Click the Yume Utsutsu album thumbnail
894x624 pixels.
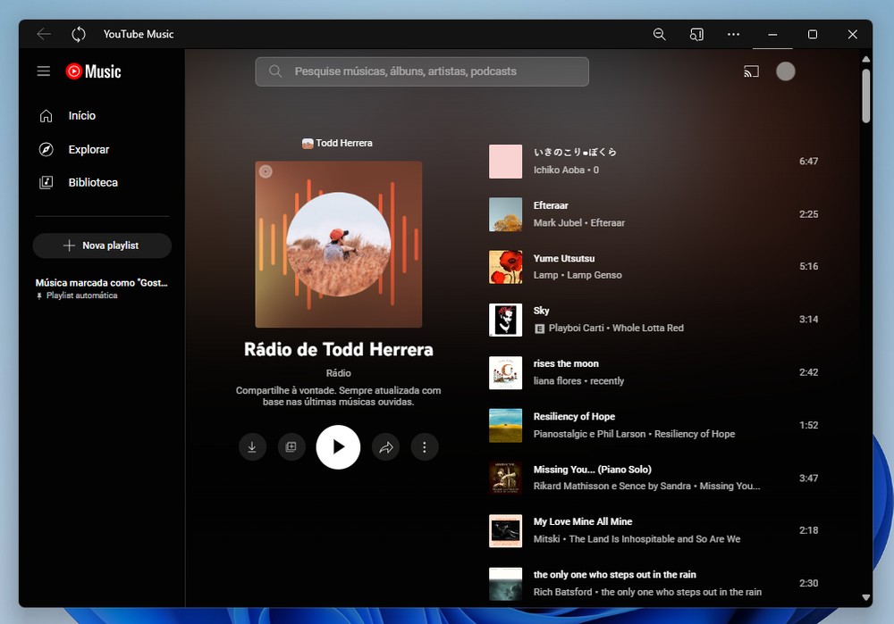(505, 267)
